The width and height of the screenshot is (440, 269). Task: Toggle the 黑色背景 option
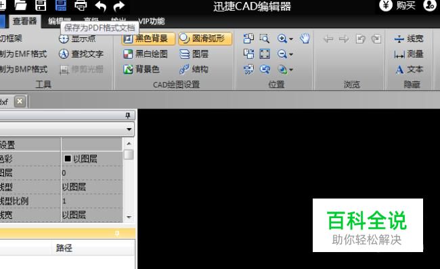coord(148,39)
